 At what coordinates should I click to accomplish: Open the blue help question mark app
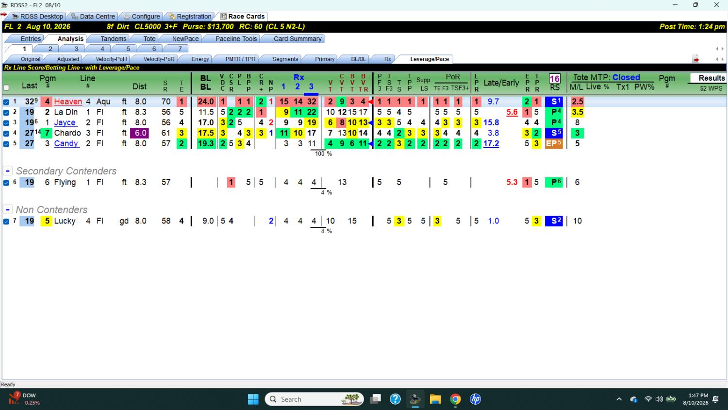396,399
